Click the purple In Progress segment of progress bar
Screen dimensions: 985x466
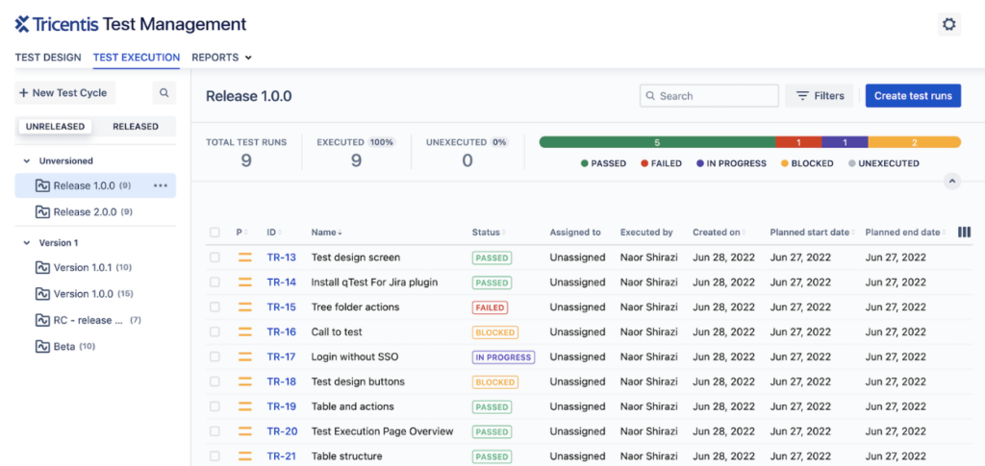845,142
